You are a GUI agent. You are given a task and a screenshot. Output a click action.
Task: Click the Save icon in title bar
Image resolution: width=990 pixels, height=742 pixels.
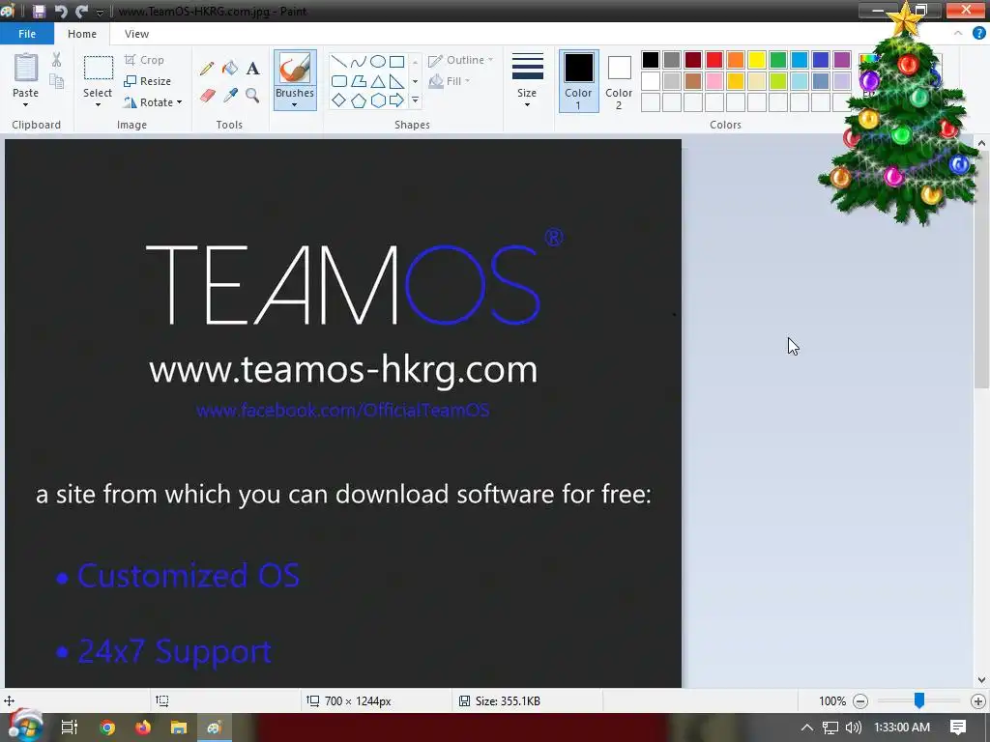point(39,12)
